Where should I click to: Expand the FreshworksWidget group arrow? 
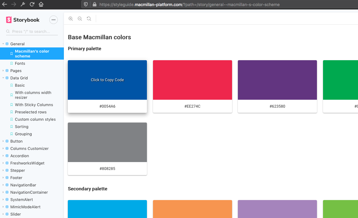point(3,163)
